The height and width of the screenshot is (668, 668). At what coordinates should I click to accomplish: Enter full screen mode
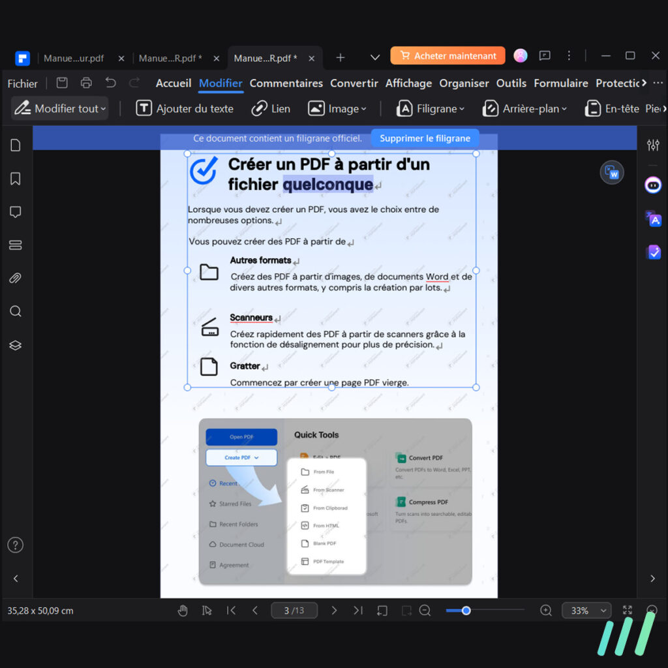(628, 610)
